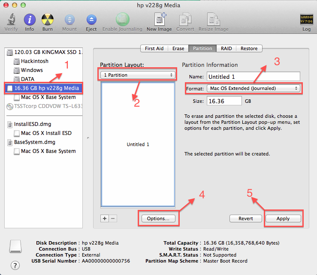The width and height of the screenshot is (317, 275).
Task: Select the Untitled 1 partition block
Action: (138, 144)
